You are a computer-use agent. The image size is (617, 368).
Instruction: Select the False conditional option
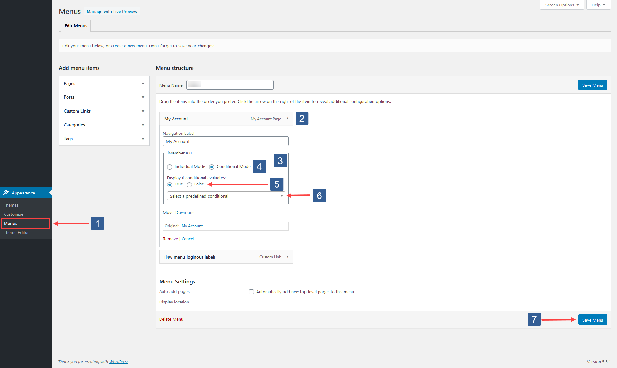189,184
